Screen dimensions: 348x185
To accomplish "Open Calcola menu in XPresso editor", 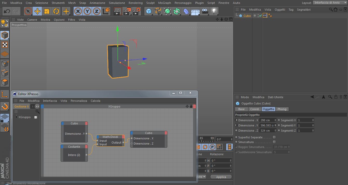I will [95, 101].
